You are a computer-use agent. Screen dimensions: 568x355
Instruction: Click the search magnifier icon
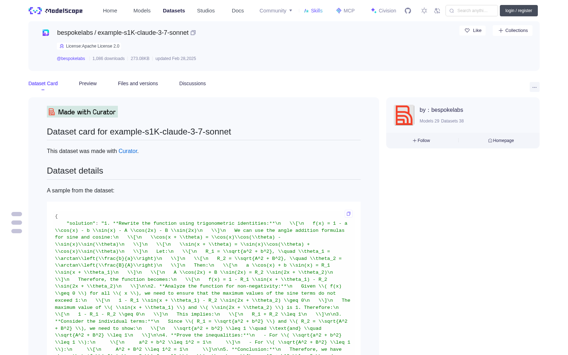click(x=452, y=11)
